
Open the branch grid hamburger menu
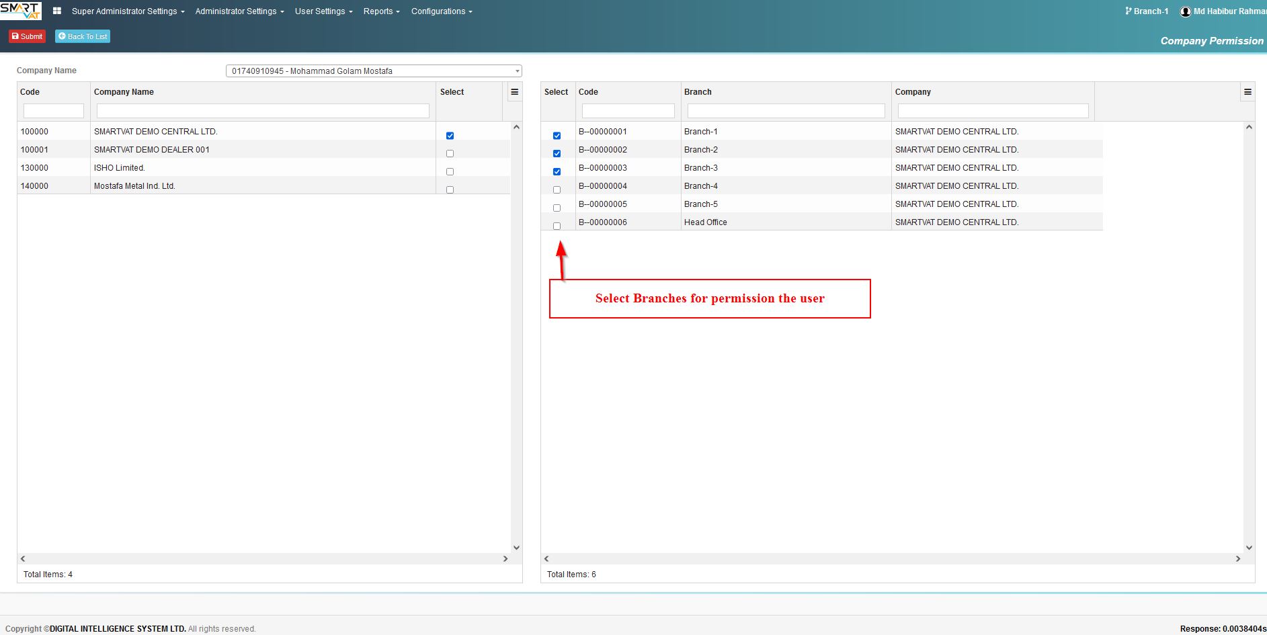(x=1248, y=92)
